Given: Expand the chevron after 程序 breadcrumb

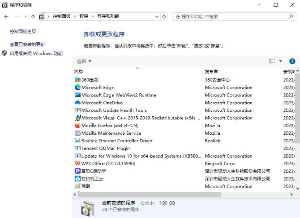Looking at the screenshot, I should (x=93, y=17).
